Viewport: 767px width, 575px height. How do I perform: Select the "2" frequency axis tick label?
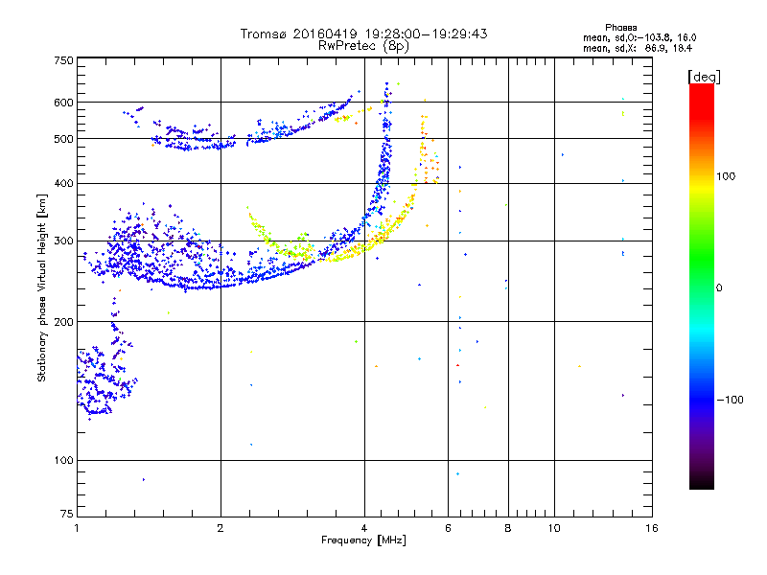click(x=221, y=528)
